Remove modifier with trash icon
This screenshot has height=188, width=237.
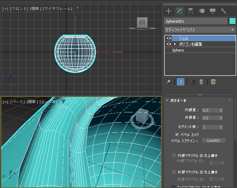click(x=201, y=82)
